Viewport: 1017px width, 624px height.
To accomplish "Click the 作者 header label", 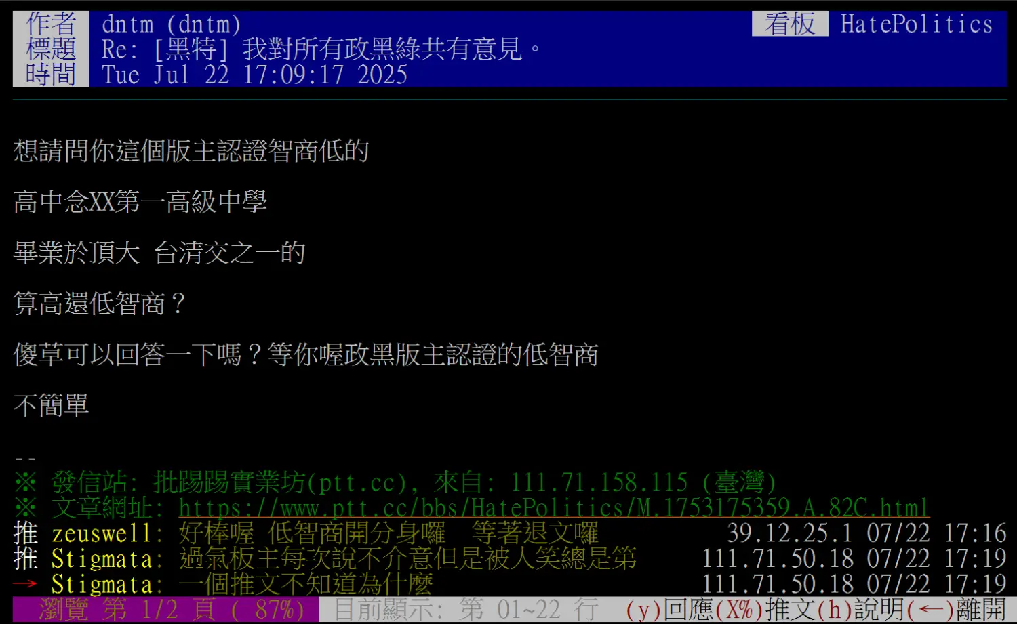I will (51, 24).
